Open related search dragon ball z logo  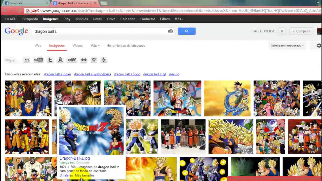127,74
